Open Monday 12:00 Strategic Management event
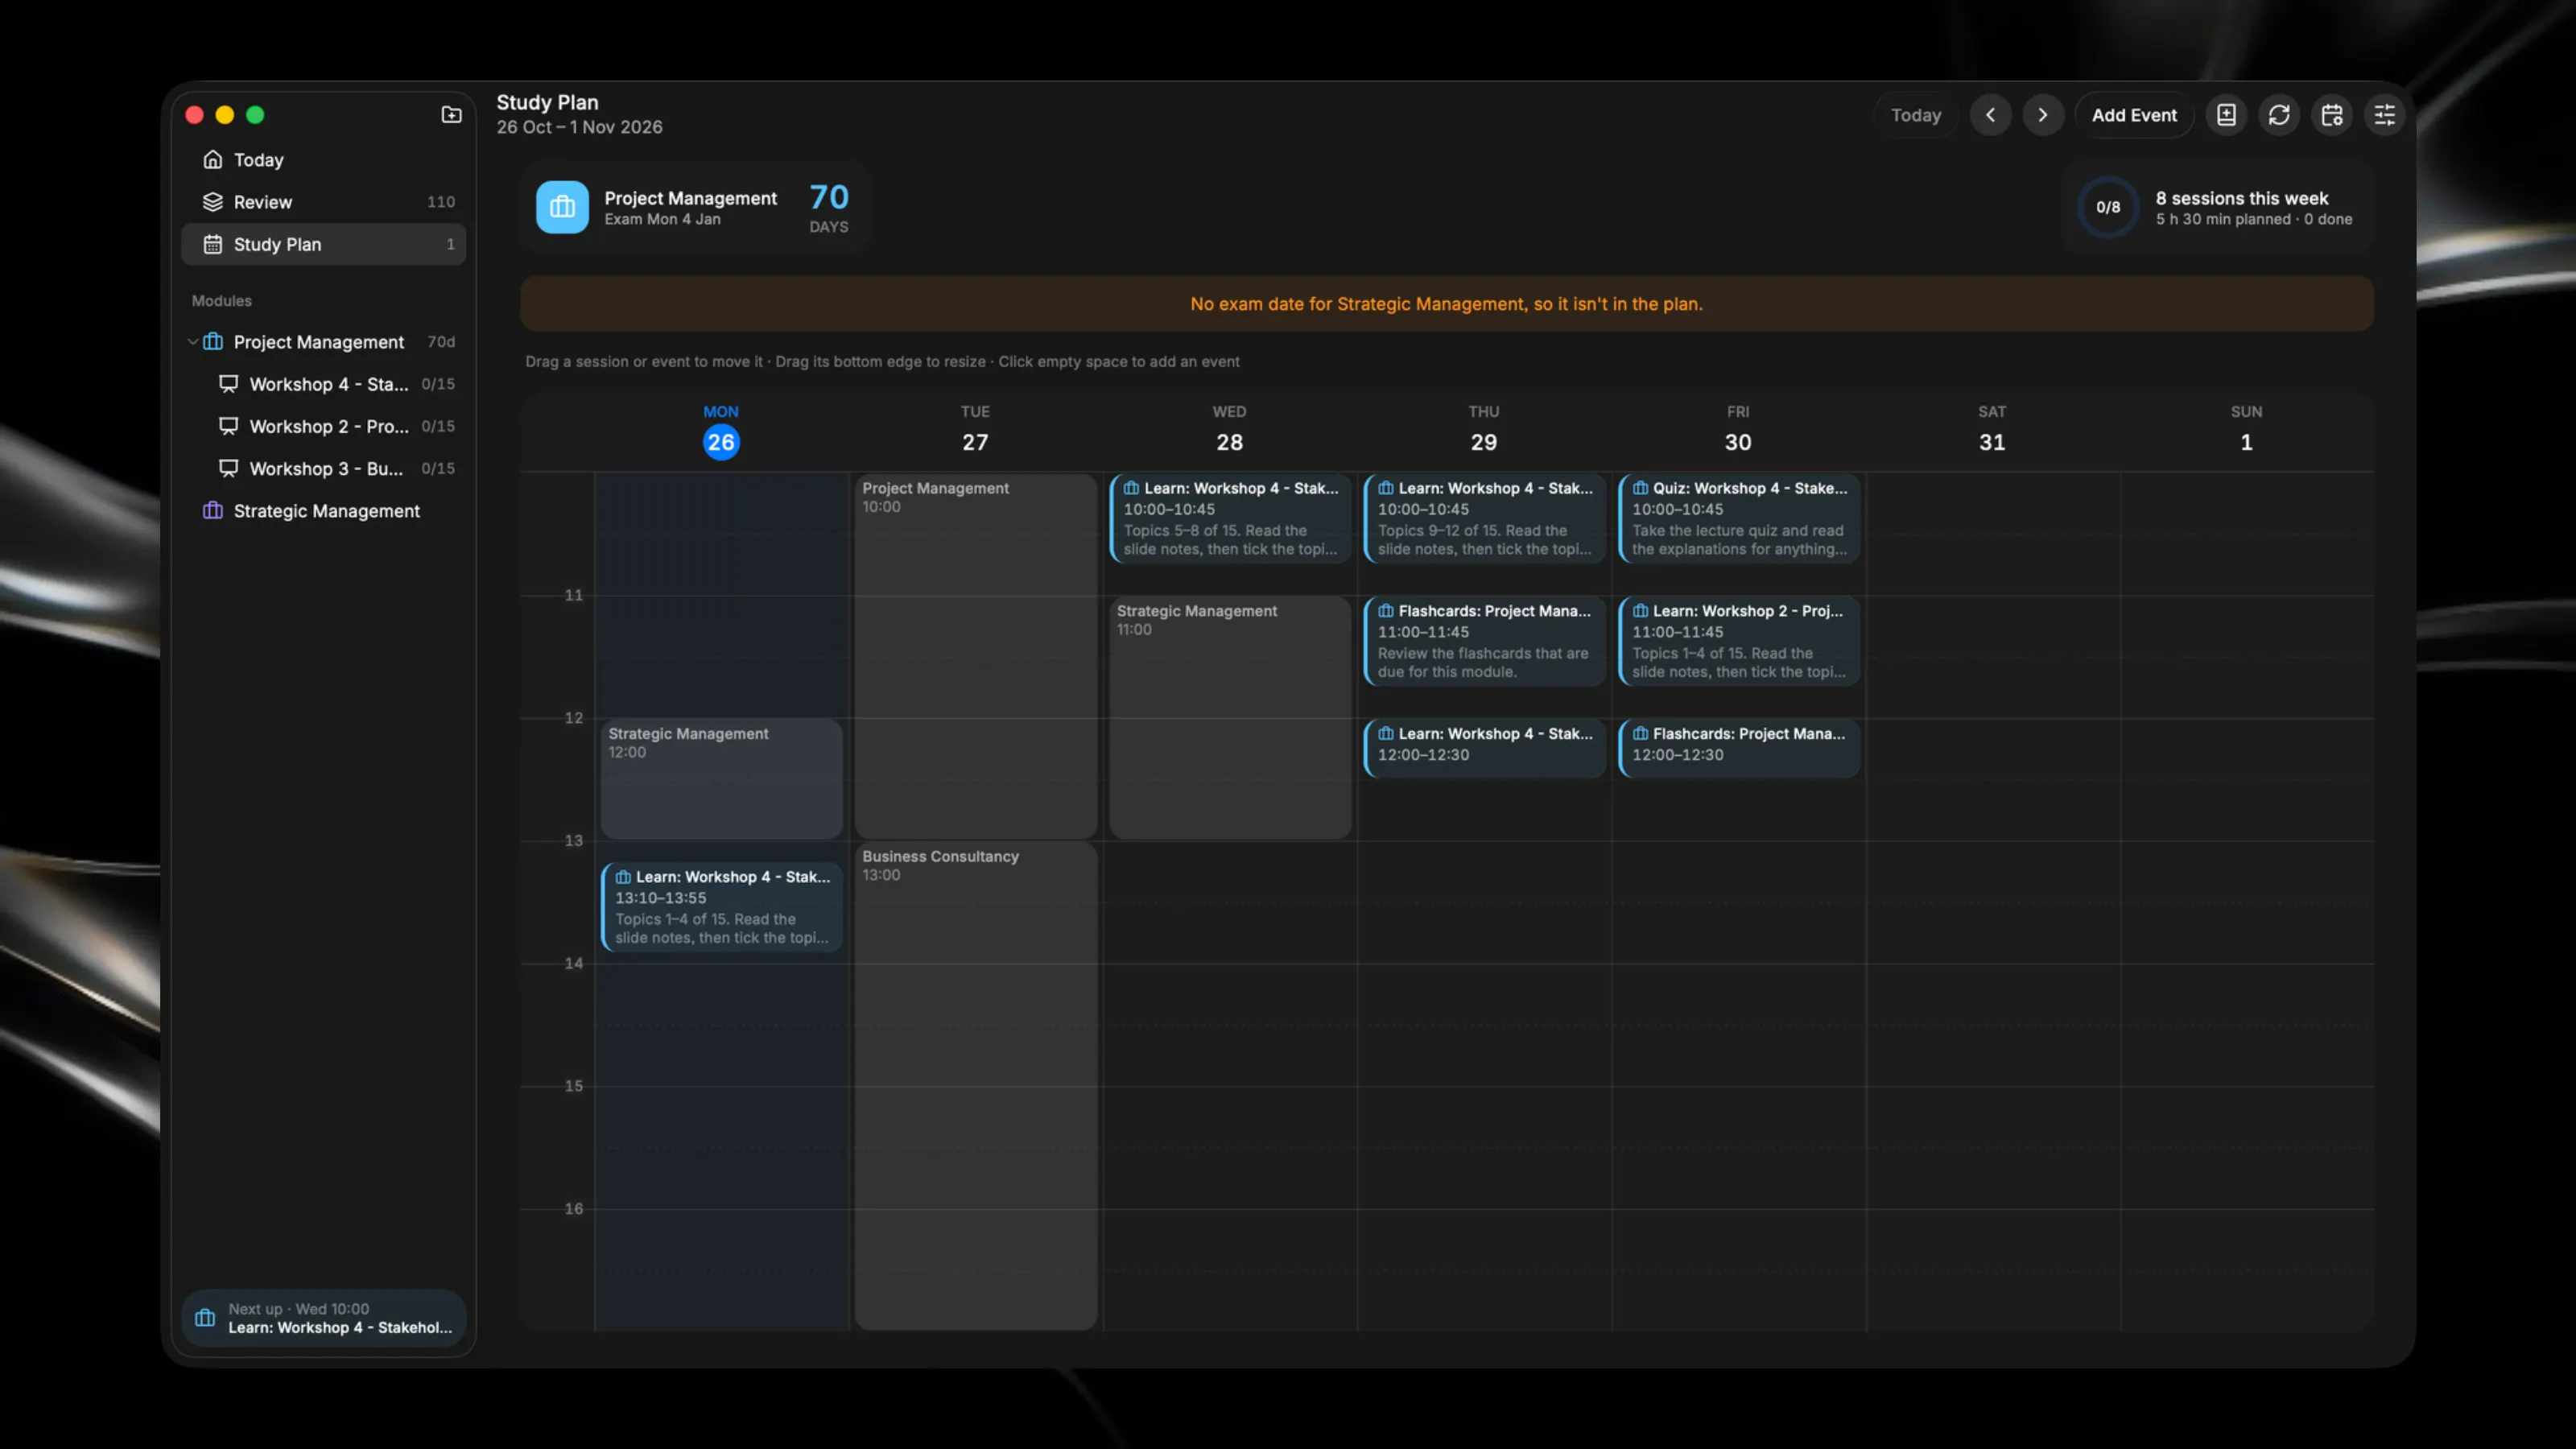2576x1449 pixels. pos(722,778)
